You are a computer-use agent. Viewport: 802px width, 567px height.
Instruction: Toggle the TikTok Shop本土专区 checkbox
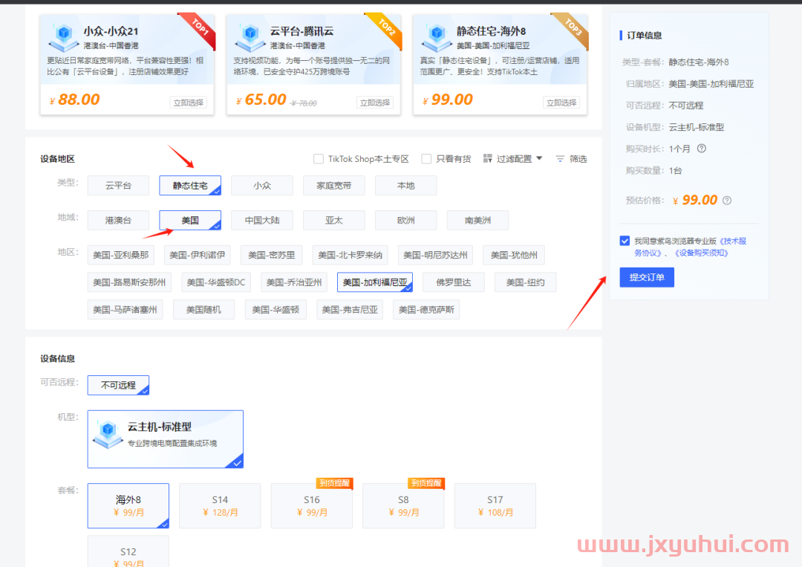318,158
